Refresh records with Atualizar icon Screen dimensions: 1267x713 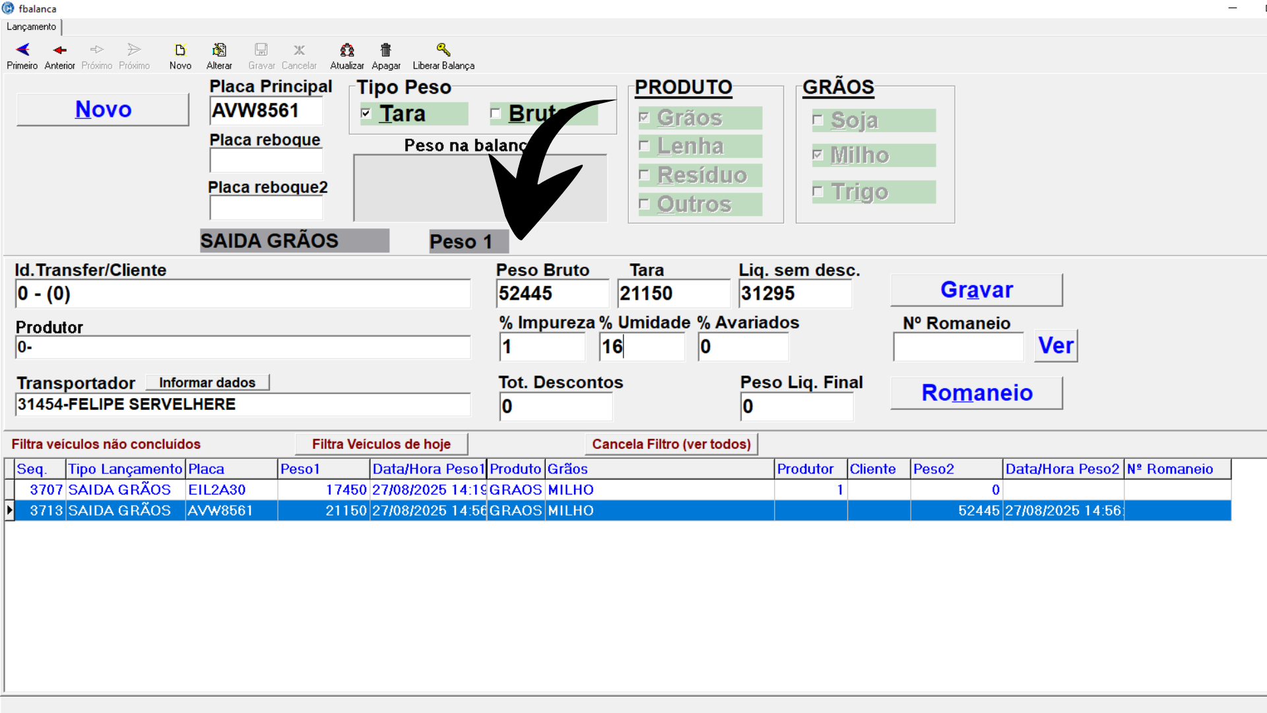point(346,50)
